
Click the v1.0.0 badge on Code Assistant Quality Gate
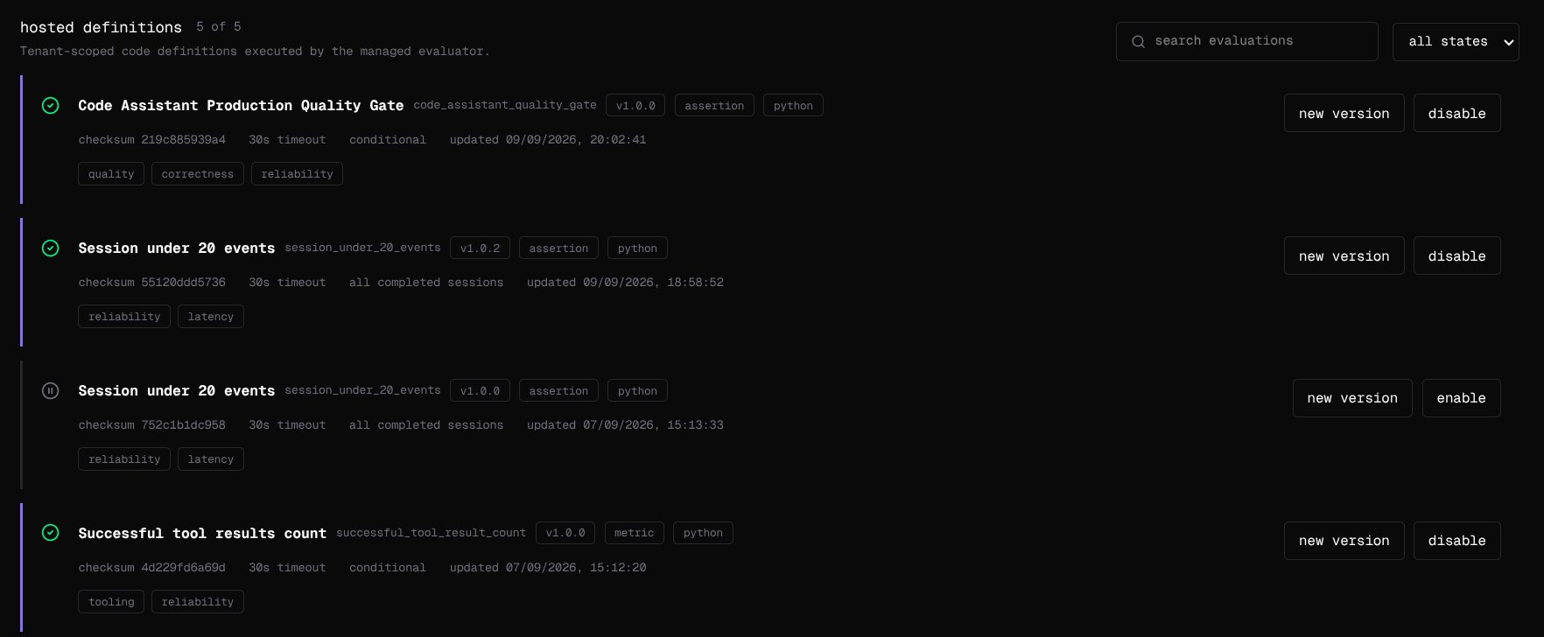tap(635, 106)
